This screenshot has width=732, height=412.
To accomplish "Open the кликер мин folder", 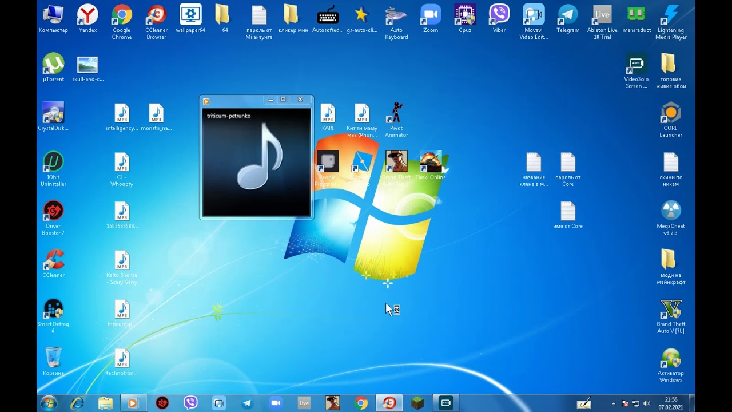I will 293,19.
